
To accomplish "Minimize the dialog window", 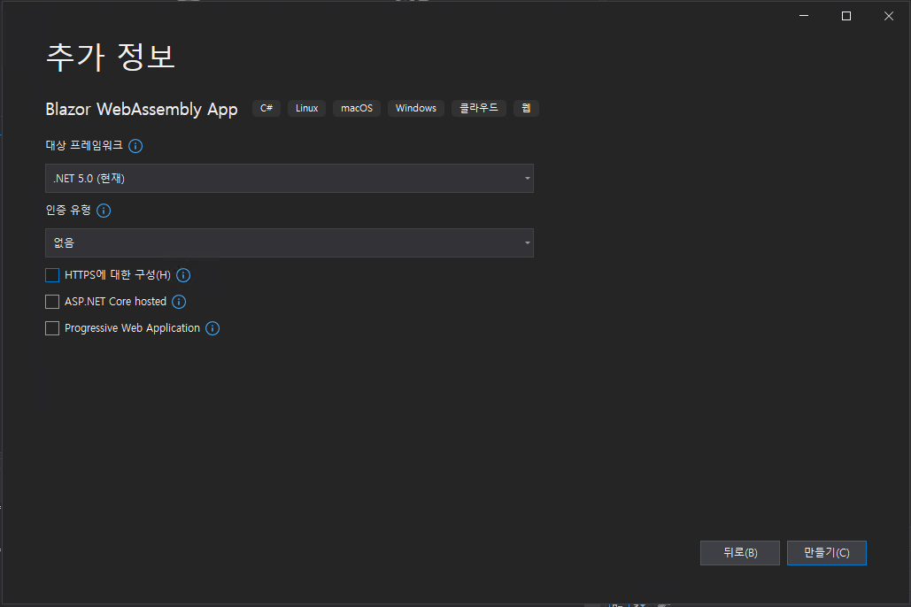I will pyautogui.click(x=804, y=16).
